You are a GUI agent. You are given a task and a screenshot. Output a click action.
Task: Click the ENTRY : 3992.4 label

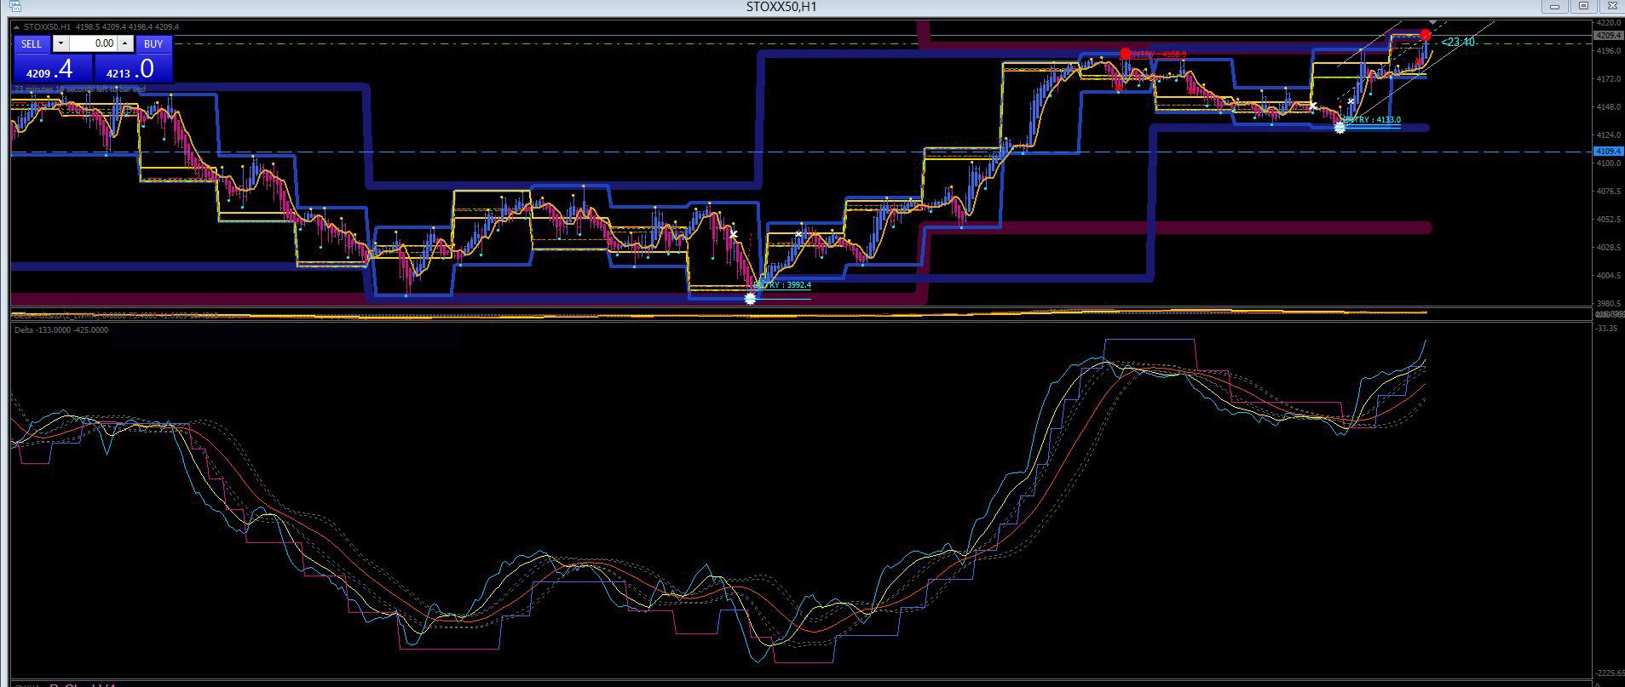pos(784,285)
